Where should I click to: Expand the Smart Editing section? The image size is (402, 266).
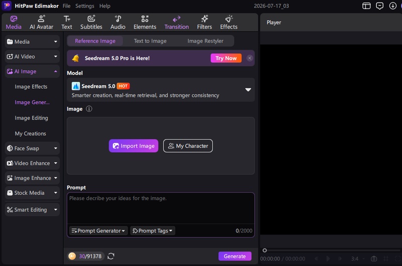coord(32,210)
